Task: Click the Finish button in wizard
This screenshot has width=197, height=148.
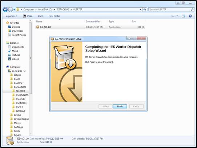Action: click(x=120, y=106)
